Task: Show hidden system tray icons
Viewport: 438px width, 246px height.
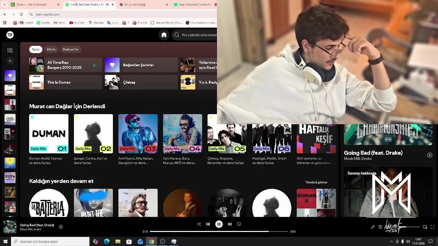Action: (391, 242)
